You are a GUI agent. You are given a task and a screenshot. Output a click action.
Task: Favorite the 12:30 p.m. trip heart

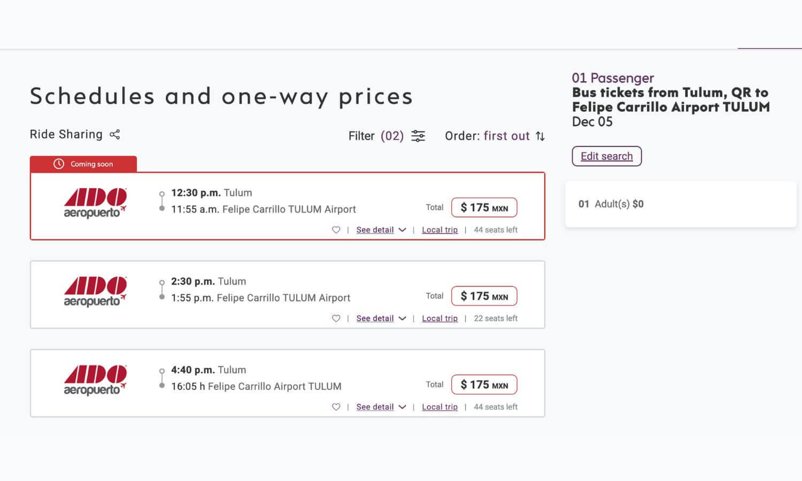(336, 230)
